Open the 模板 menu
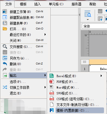Viewport: 107px width, 114px height. tap(23, 4)
